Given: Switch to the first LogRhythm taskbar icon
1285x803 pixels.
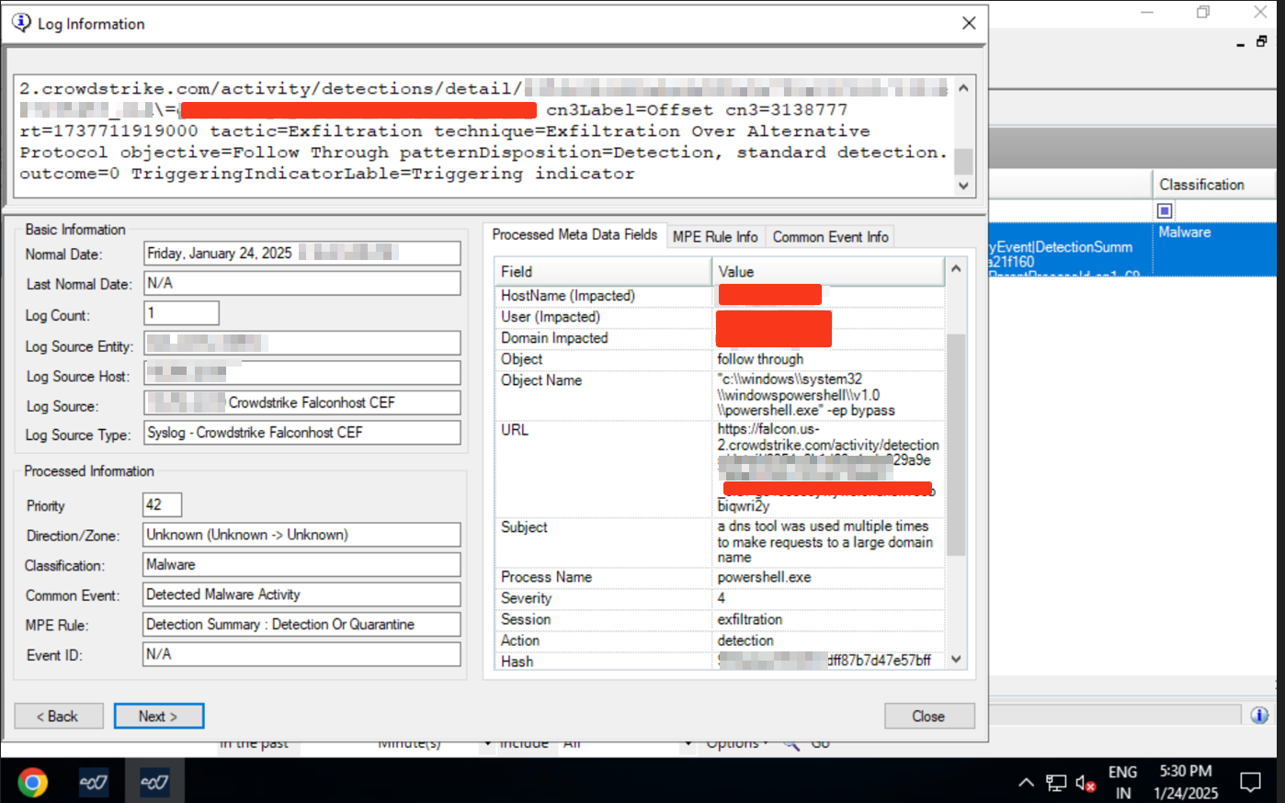Looking at the screenshot, I should 93,782.
